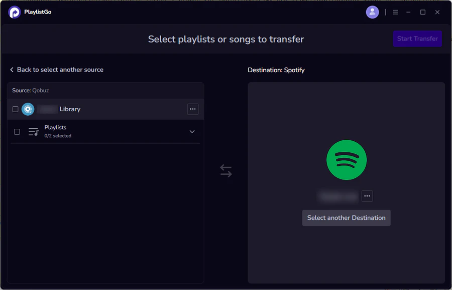Click the PlaylistGo logo icon
452x290 pixels.
[15, 12]
